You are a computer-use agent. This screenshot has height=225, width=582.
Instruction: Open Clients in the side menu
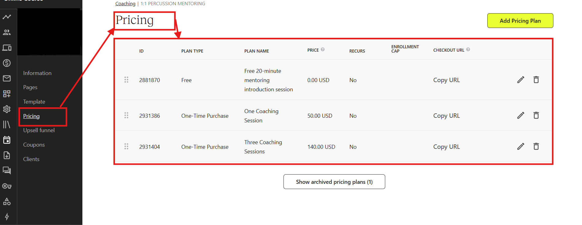[x=31, y=159]
